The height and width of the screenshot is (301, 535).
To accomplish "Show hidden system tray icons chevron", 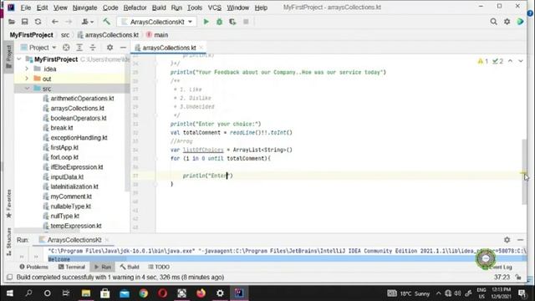I will (x=438, y=293).
